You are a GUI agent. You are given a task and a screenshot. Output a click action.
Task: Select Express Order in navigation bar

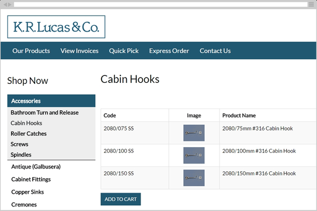[x=169, y=51]
